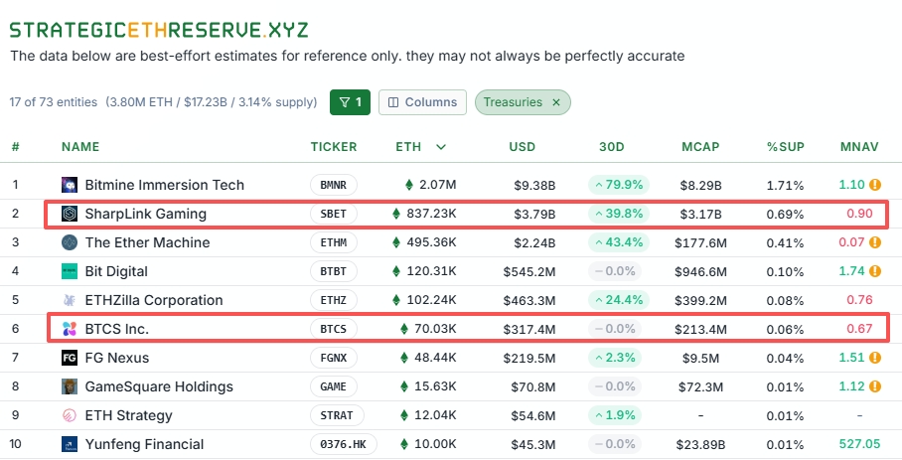Open the Columns visibility selector
This screenshot has width=902, height=460.
tap(423, 102)
